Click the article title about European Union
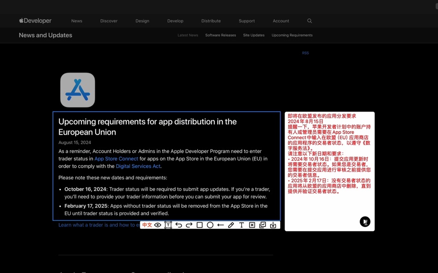 (x=148, y=127)
